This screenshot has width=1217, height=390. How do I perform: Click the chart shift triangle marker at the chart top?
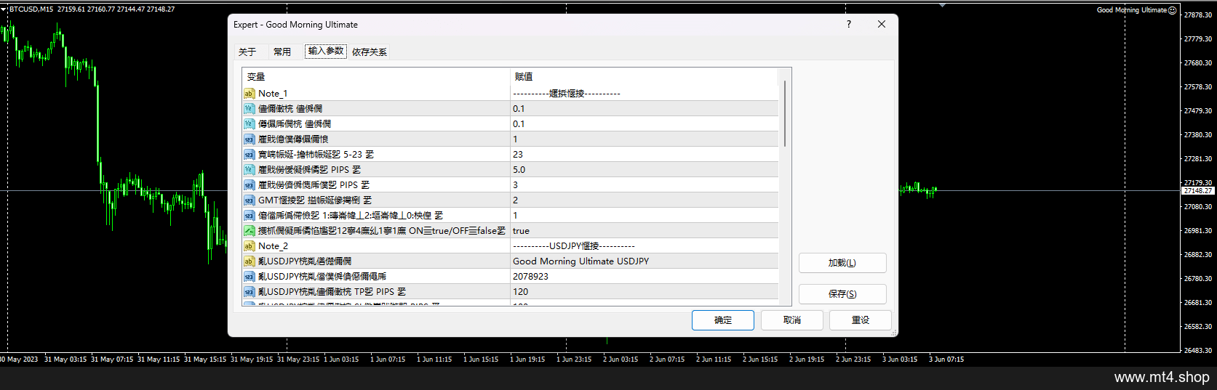coord(942,5)
